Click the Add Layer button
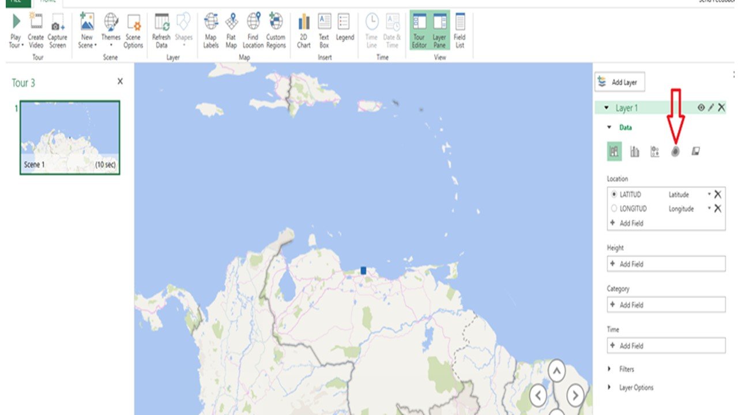Screen dimensions: 738x415 pos(620,82)
